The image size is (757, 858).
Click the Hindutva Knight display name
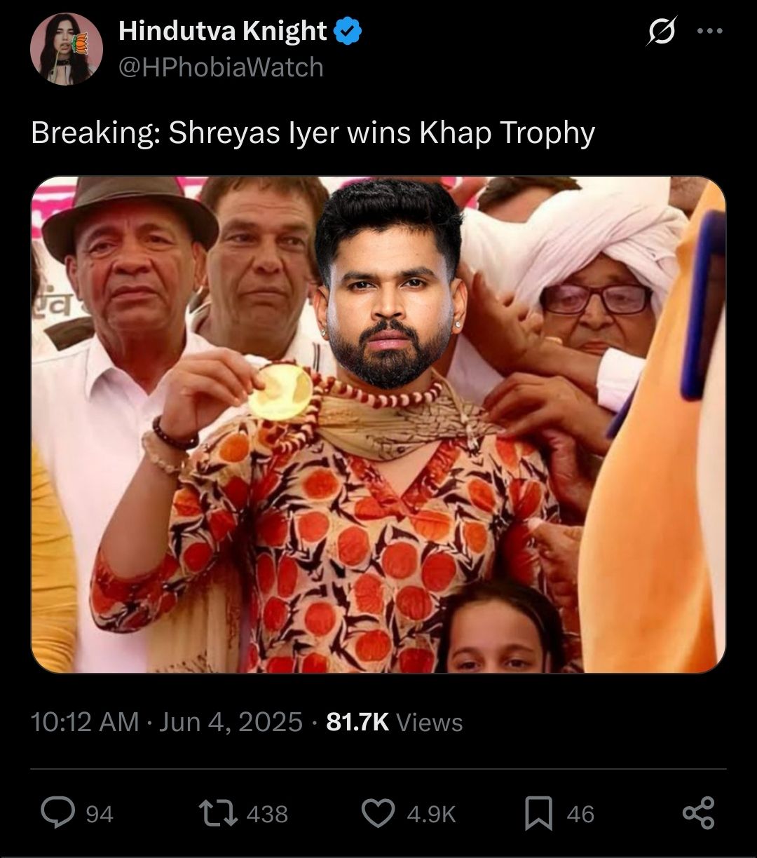click(222, 31)
